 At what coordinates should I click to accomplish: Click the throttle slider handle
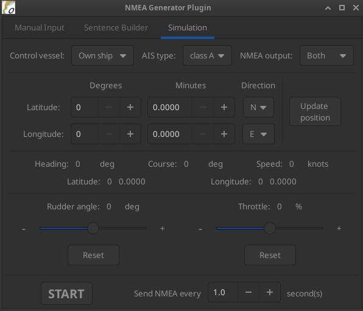pos(270,228)
